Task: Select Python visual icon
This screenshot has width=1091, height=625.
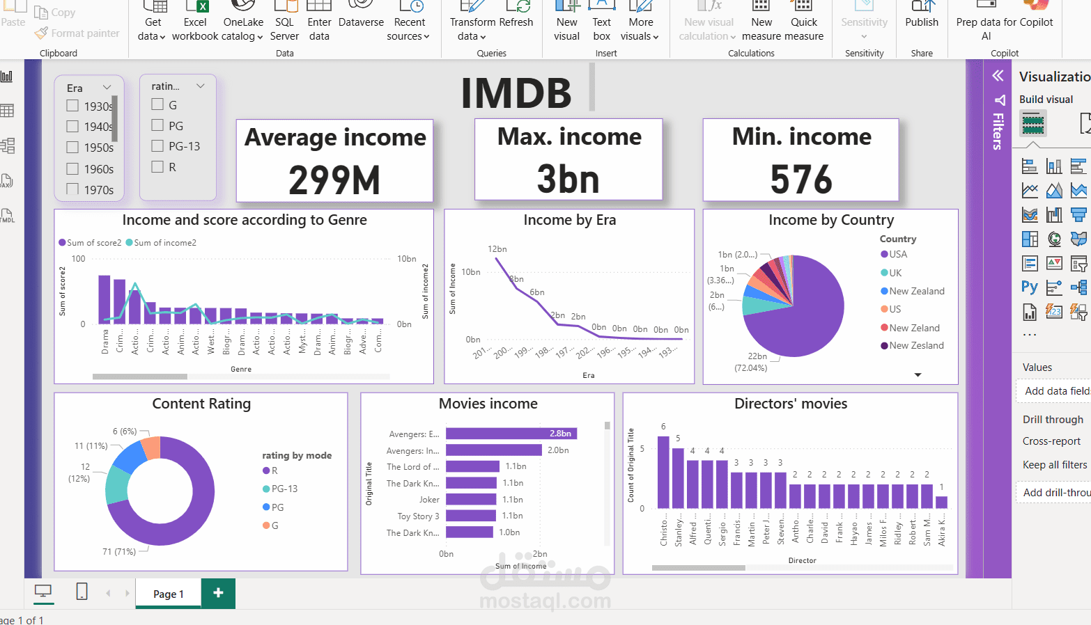Action: pos(1030,287)
